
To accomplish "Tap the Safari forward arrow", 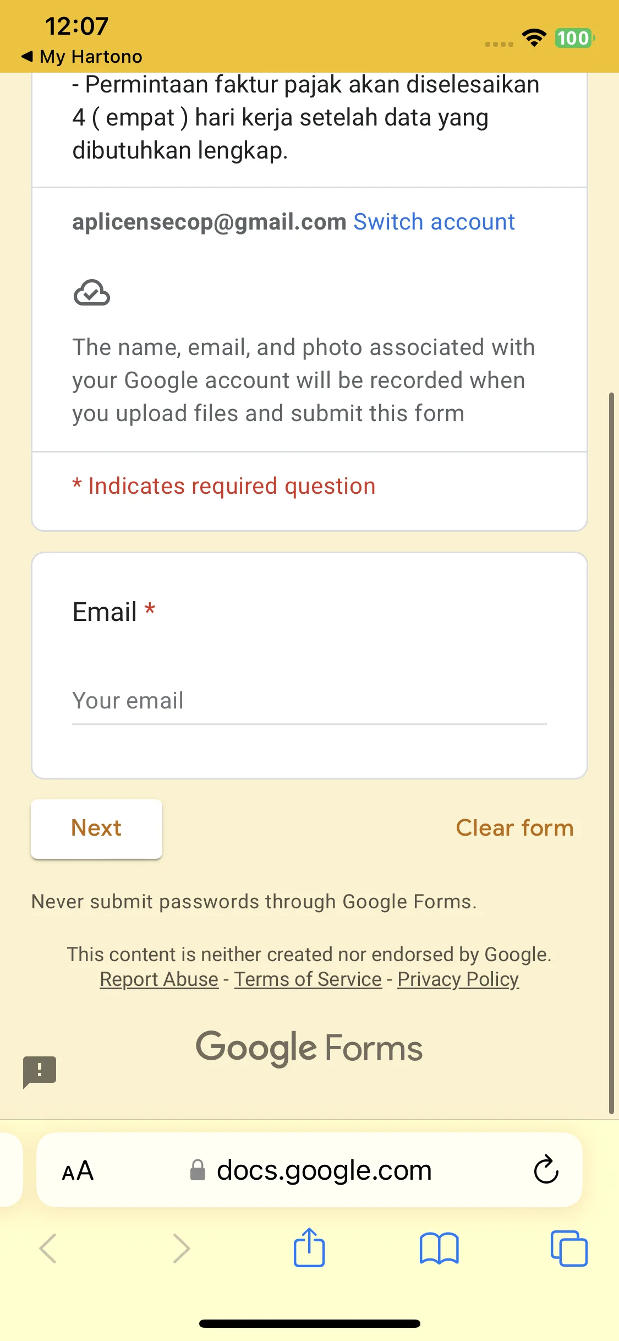I will tap(181, 1248).
